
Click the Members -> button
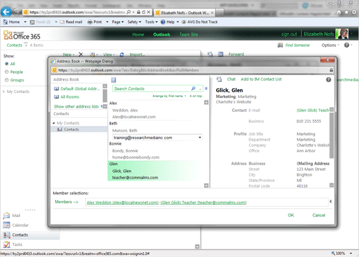[x=66, y=202]
